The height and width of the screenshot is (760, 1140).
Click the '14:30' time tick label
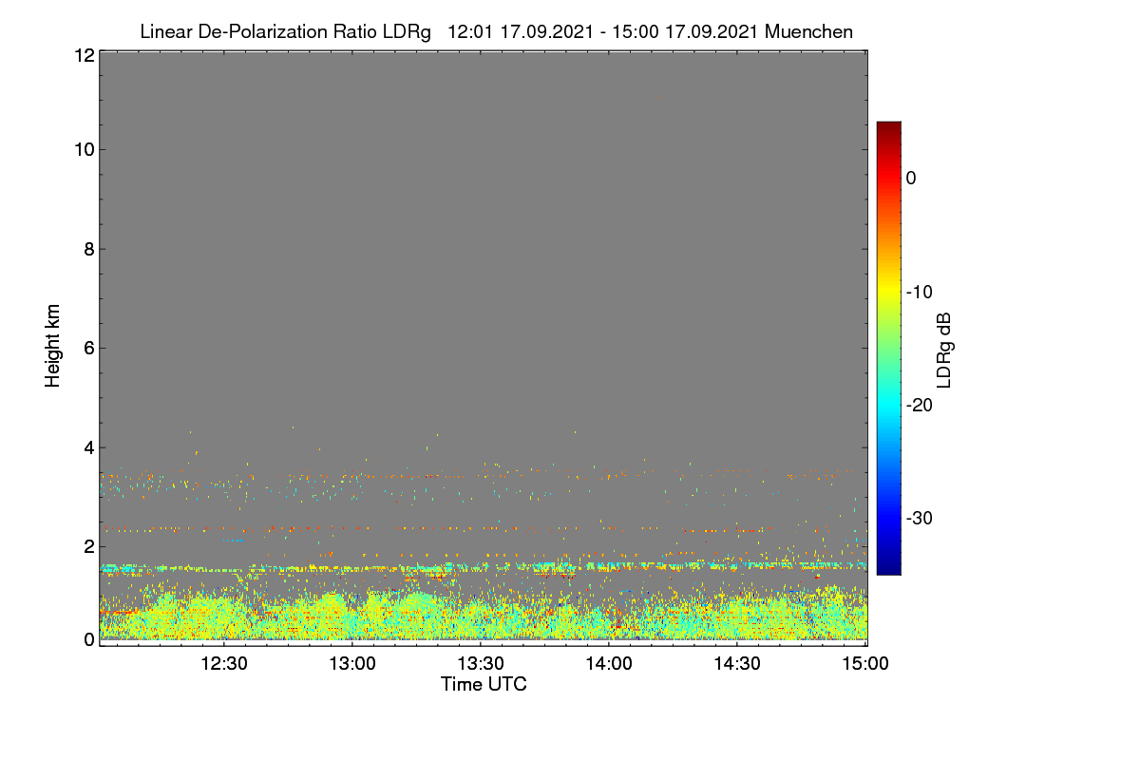(737, 664)
